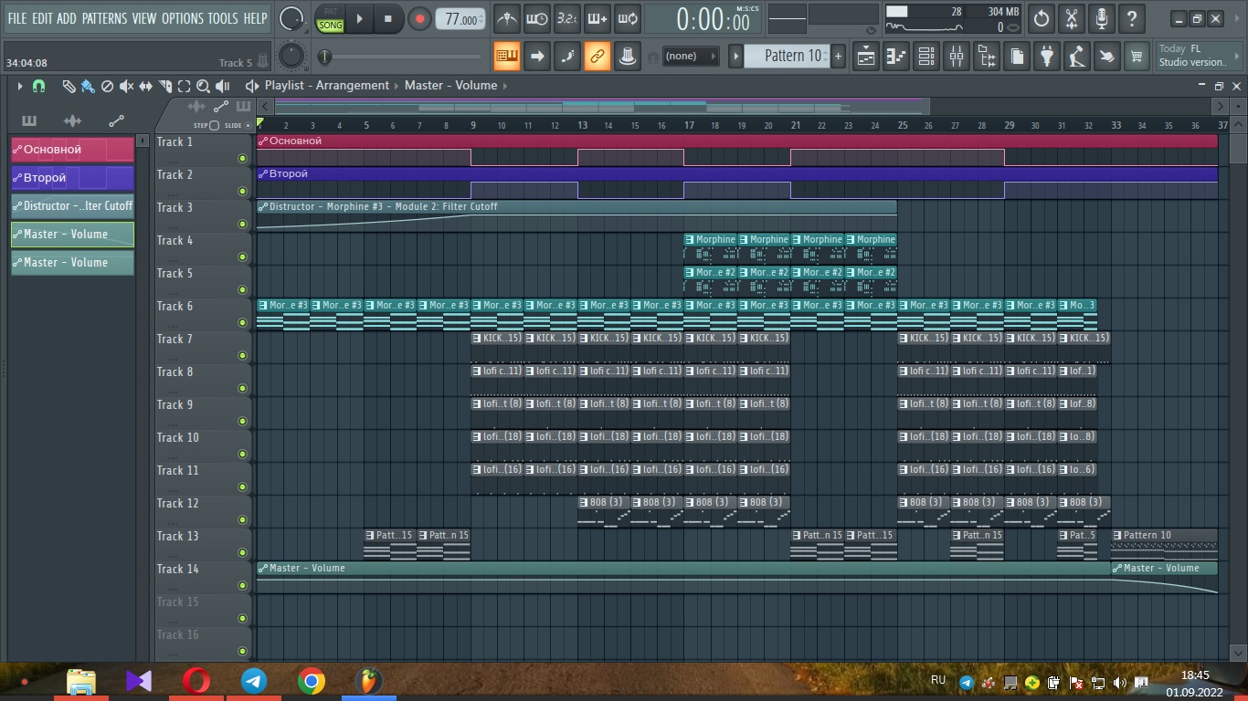Viewport: 1248px width, 701px height.
Task: Open the TOOLS menu
Action: click(x=223, y=18)
